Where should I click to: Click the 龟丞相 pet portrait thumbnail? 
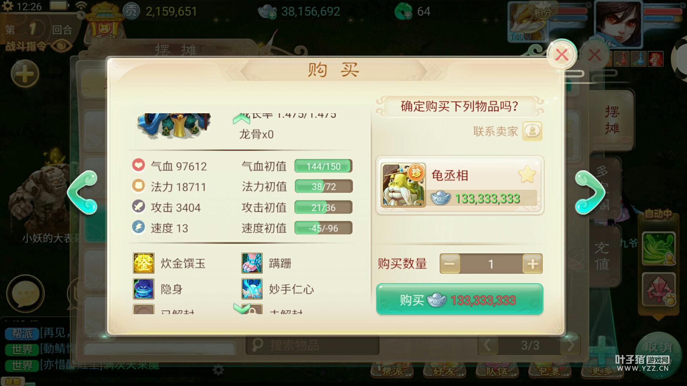coord(403,185)
